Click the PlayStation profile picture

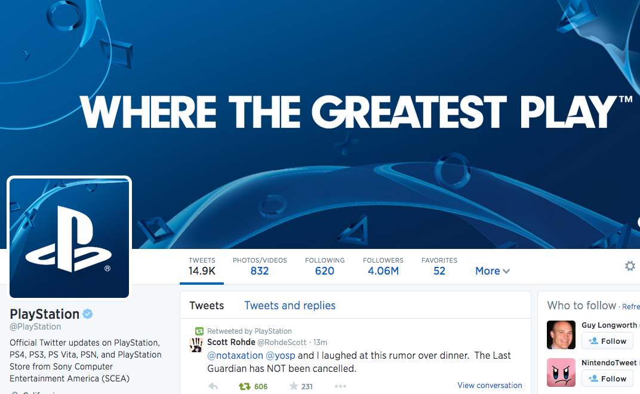coord(69,238)
